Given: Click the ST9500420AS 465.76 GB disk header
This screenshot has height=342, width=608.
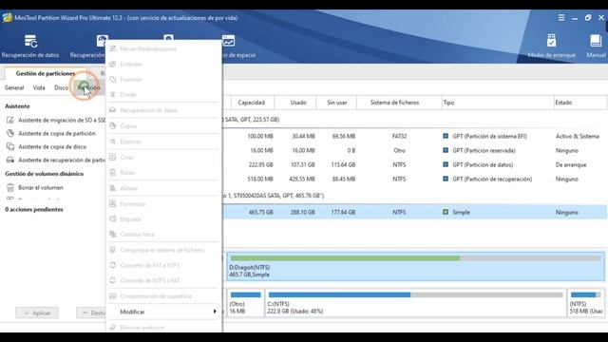Looking at the screenshot, I should coord(414,196).
